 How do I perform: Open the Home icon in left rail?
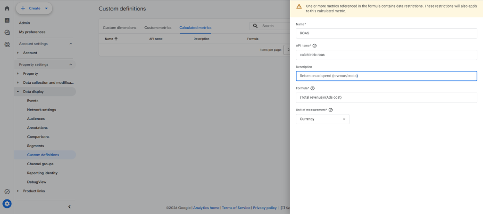(7, 8)
